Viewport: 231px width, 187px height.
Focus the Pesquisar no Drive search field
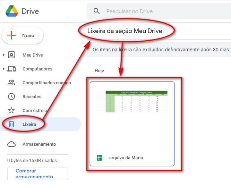[159, 11]
